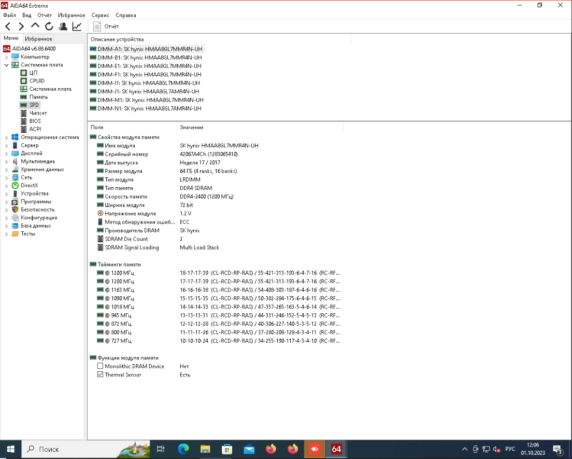Click the Back navigation arrow

click(x=8, y=26)
